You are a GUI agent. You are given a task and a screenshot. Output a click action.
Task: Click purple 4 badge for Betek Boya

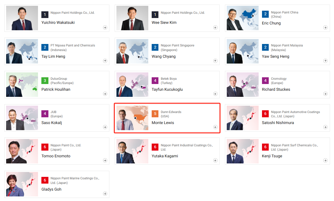[155, 80]
